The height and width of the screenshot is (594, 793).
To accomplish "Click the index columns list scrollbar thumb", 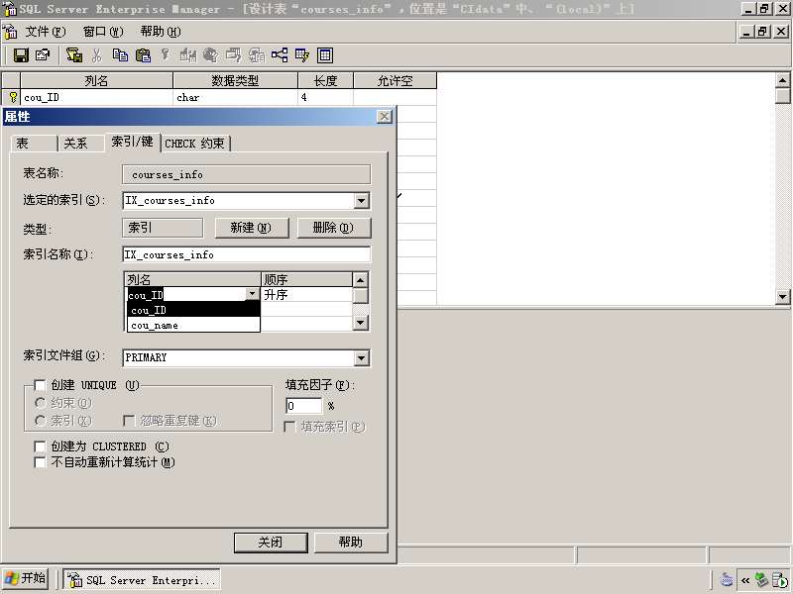I will coord(360,295).
